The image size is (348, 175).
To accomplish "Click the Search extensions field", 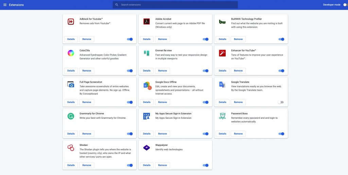I will [175, 5].
